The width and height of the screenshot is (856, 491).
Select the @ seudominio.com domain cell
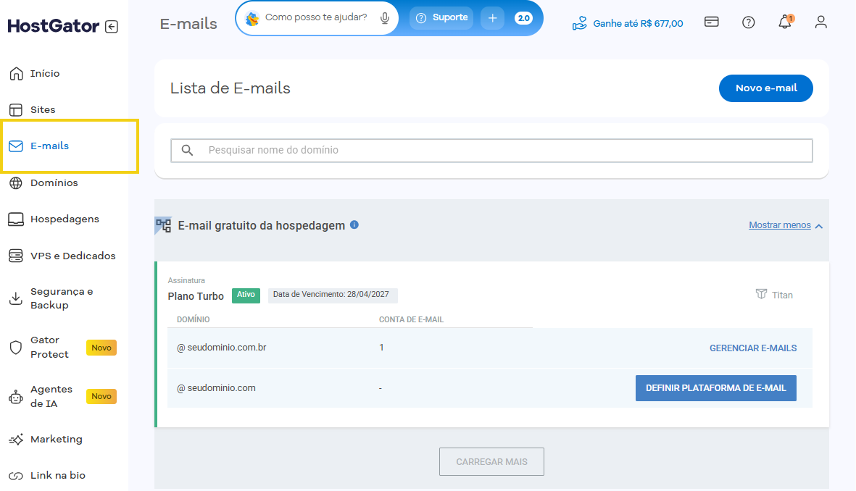[216, 388]
